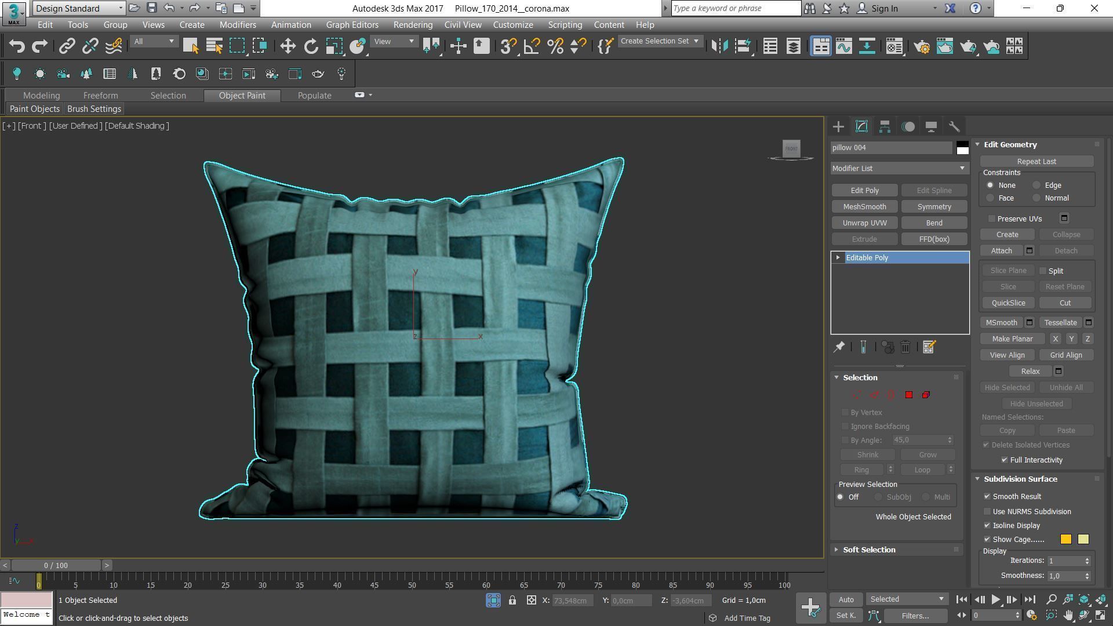Enable Preserve UVs checkbox
Viewport: 1113px width, 626px height.
(992, 219)
